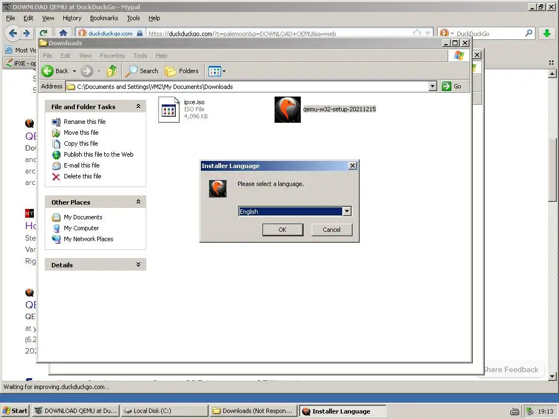Click Delete this file
Image resolution: width=559 pixels, height=419 pixels.
pyautogui.click(x=82, y=176)
